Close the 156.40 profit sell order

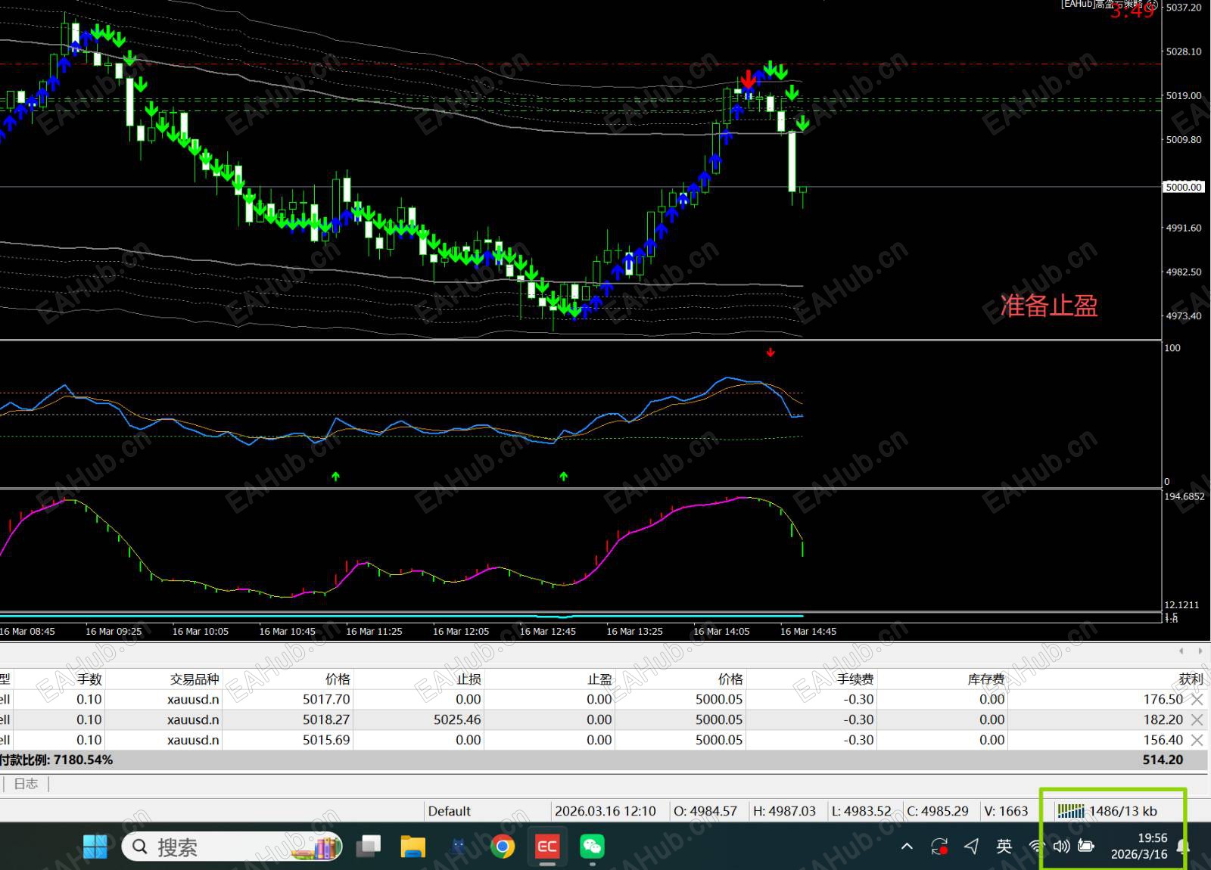1197,741
